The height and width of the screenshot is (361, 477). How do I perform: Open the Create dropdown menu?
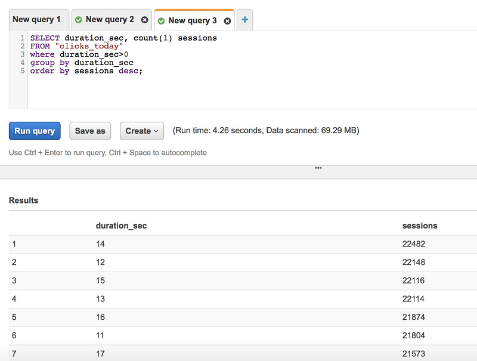point(142,131)
